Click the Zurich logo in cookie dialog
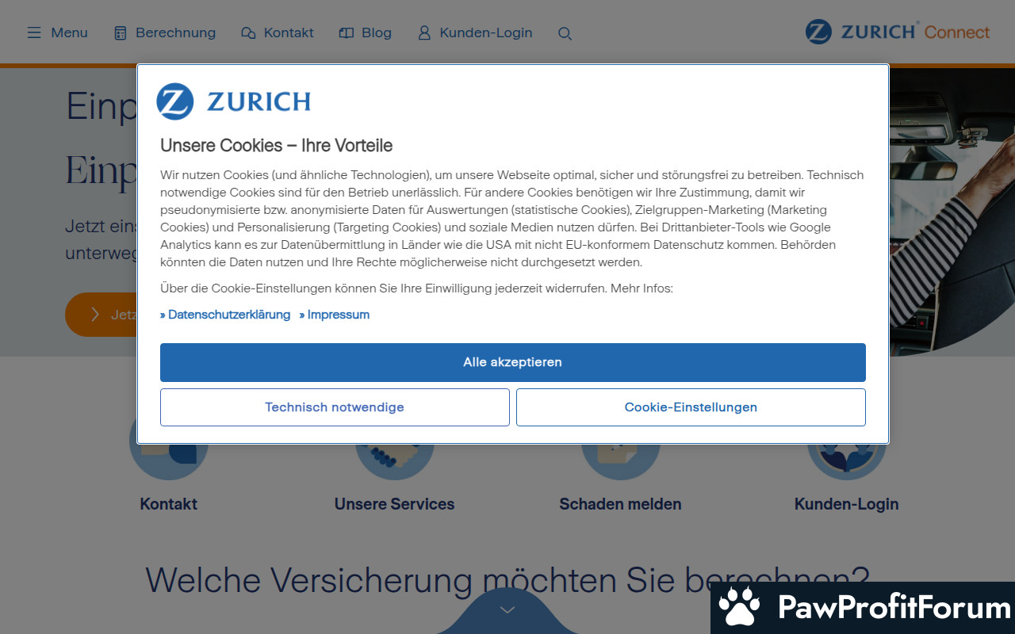The image size is (1015, 634). (233, 101)
